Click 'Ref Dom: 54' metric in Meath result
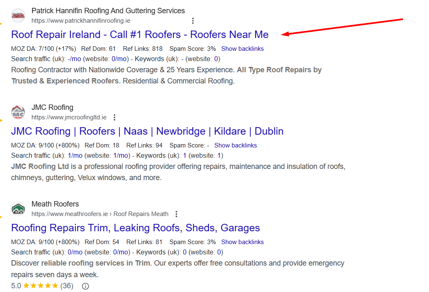Screen dimensions: 429x292 point(102,242)
